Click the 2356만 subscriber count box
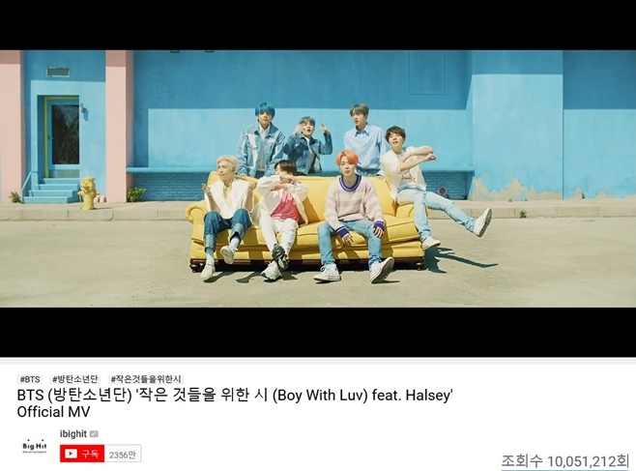636x471 pixels. tap(123, 454)
